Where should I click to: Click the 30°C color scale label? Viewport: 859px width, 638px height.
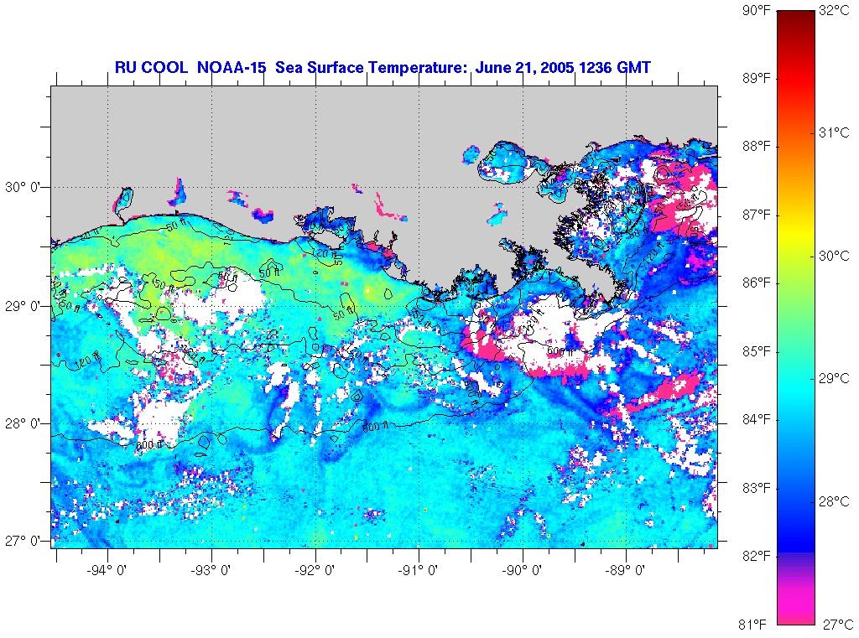[835, 256]
